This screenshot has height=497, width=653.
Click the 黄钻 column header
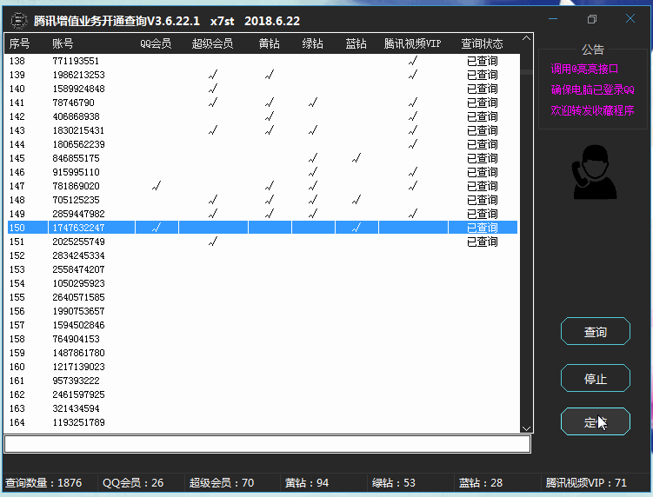click(269, 43)
